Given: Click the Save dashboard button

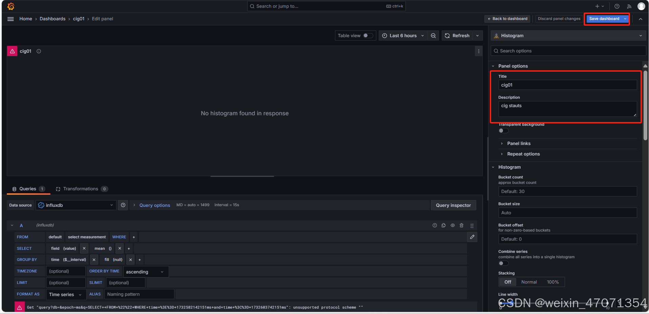Looking at the screenshot, I should pyautogui.click(x=604, y=19).
